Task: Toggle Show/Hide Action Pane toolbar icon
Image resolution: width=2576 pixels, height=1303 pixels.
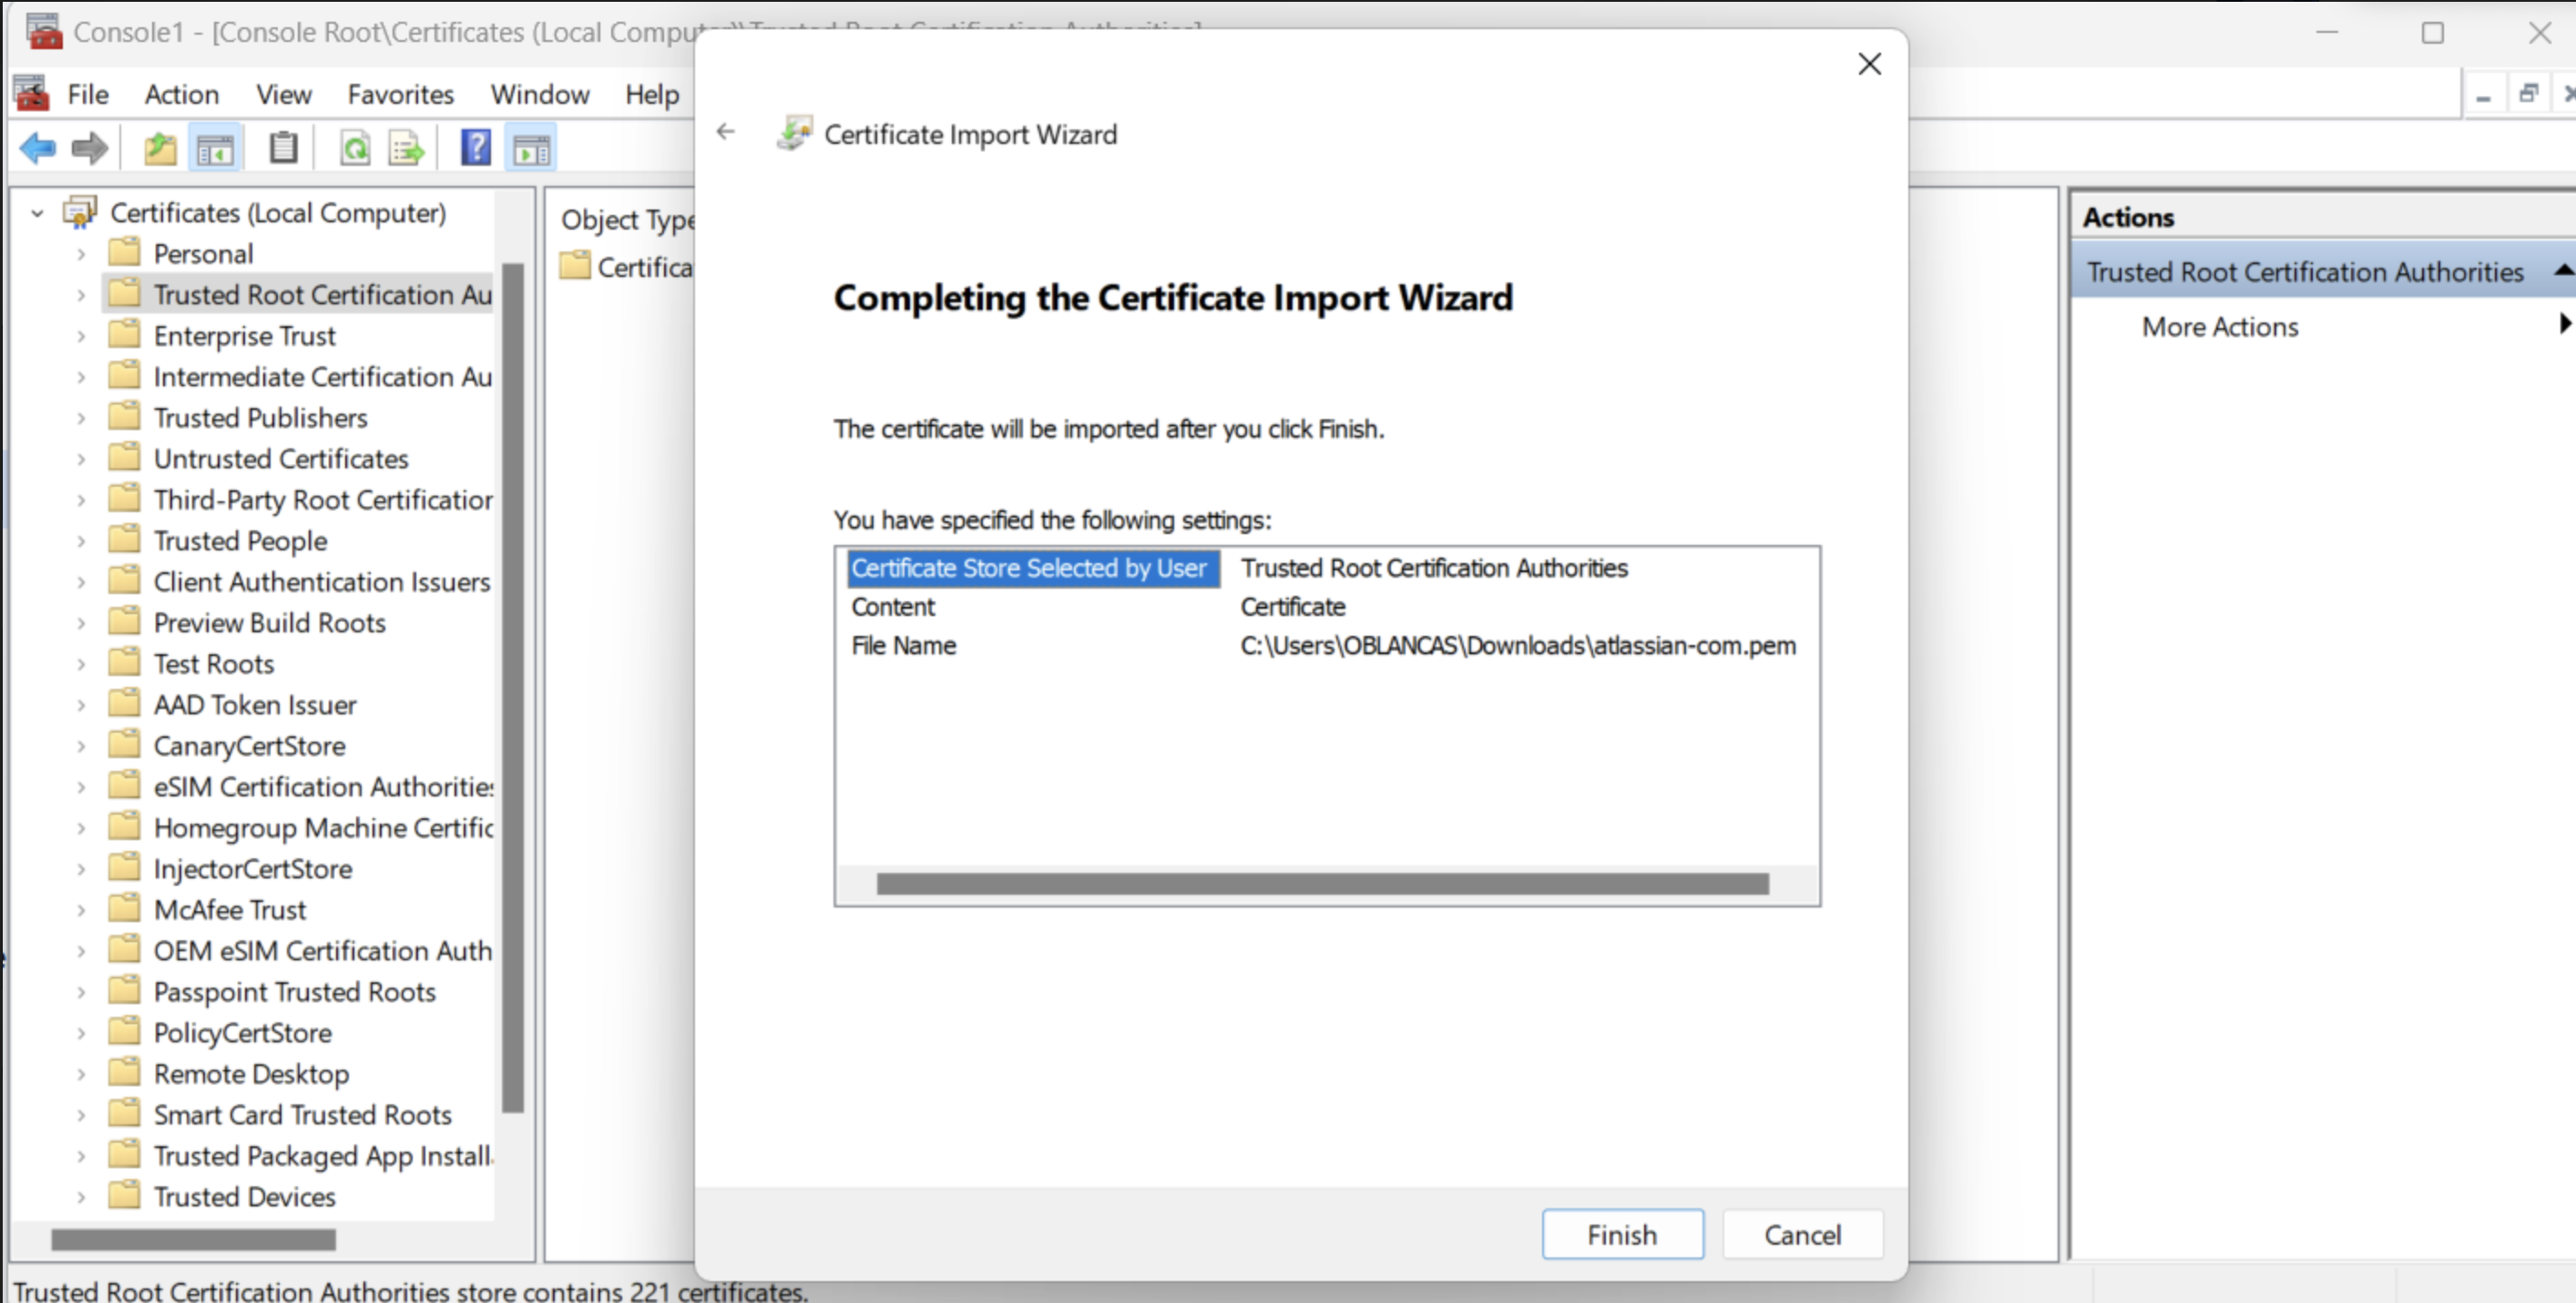Action: coord(531,149)
